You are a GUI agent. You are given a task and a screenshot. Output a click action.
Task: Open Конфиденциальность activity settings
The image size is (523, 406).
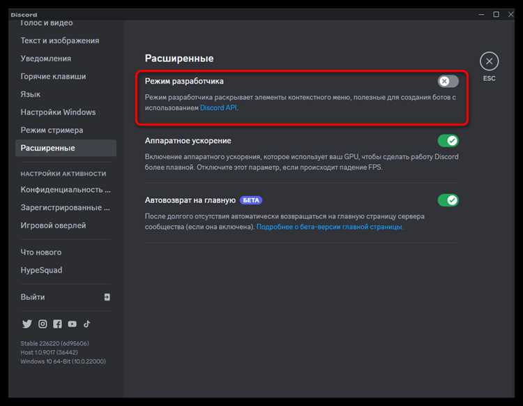pos(66,190)
